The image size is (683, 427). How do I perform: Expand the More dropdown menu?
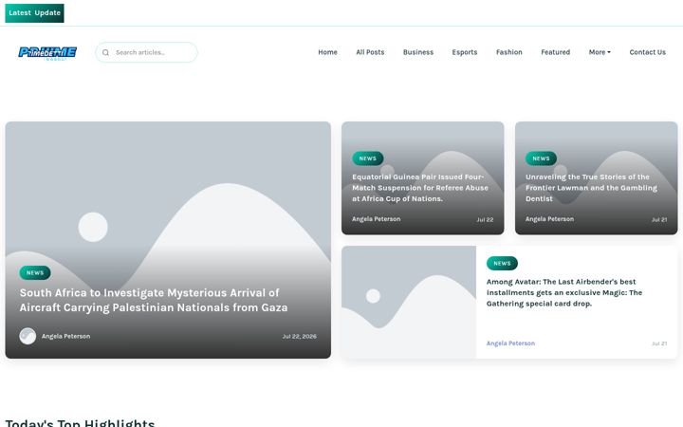(600, 52)
